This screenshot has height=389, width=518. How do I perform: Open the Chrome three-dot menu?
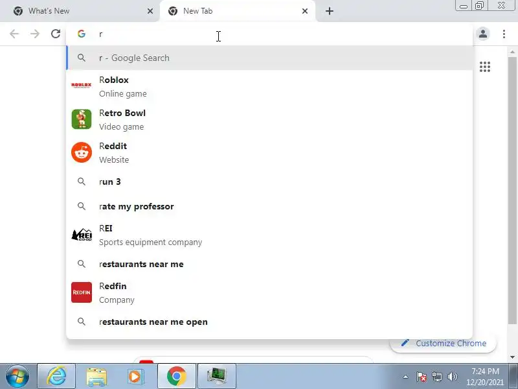(x=504, y=34)
